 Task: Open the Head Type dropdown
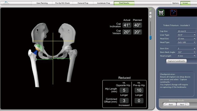(186, 42)
